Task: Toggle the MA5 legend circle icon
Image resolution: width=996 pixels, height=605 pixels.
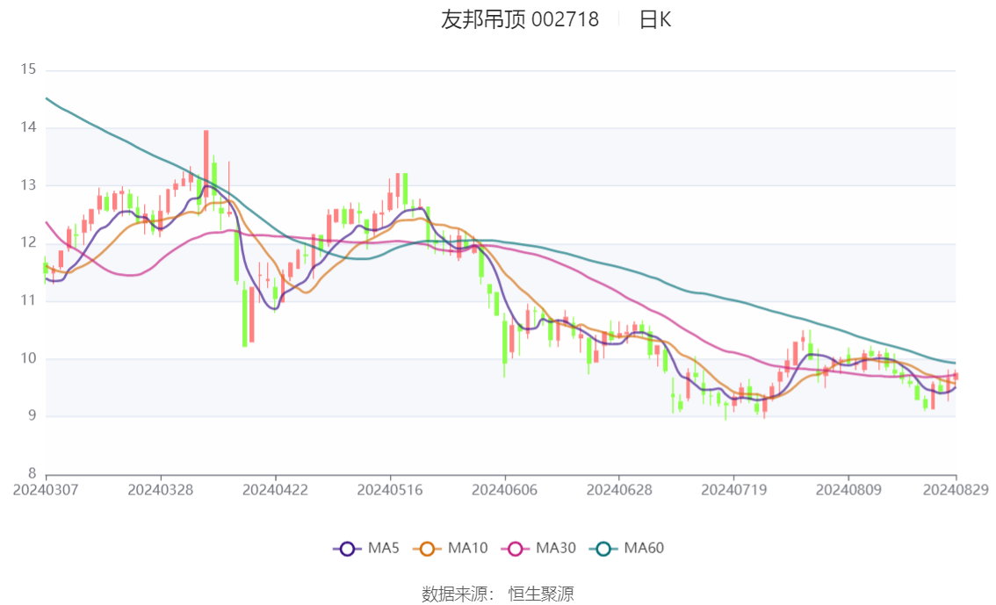Action: tap(347, 549)
